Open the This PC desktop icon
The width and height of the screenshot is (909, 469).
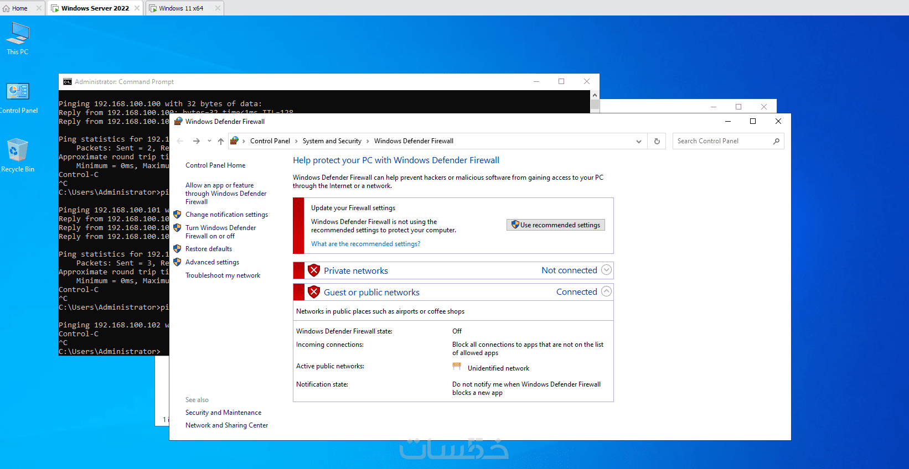pyautogui.click(x=18, y=39)
